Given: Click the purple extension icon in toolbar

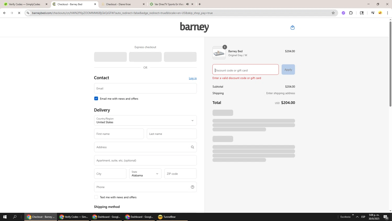Looking at the screenshot, I should (343, 13).
